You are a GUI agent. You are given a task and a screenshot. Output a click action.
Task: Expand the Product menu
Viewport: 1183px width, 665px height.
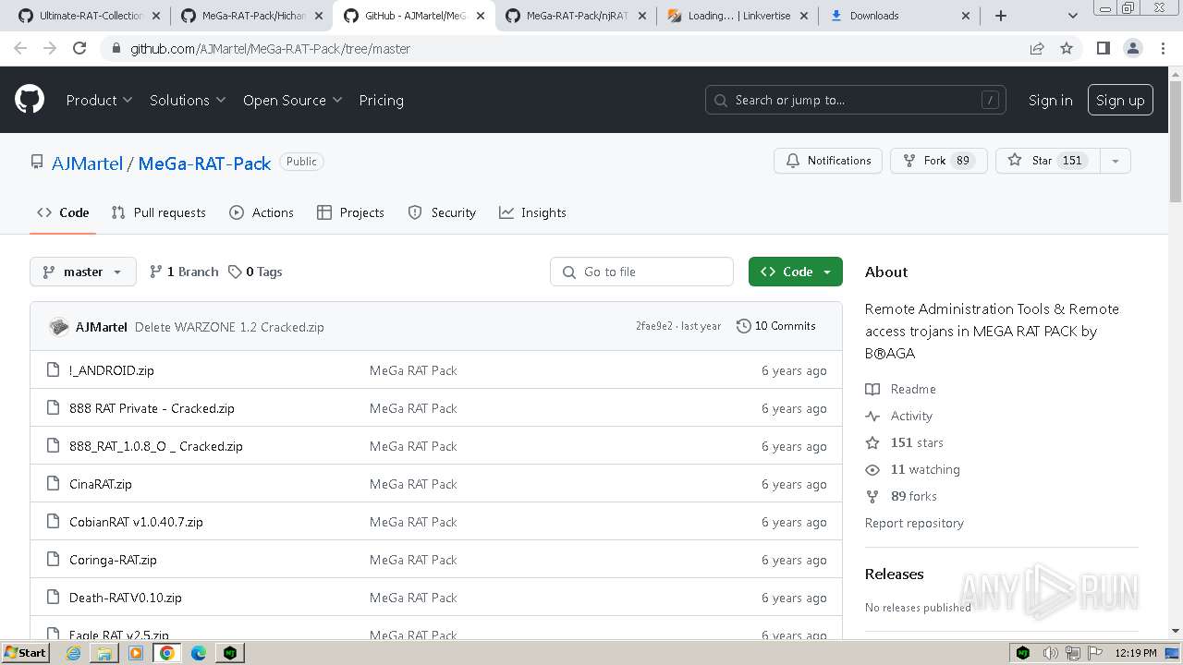[99, 100]
